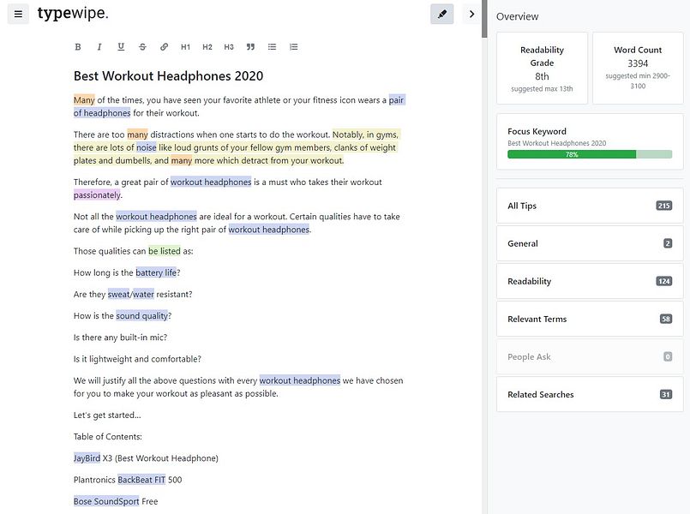Click the highlighted term 'JayBird'

point(87,458)
